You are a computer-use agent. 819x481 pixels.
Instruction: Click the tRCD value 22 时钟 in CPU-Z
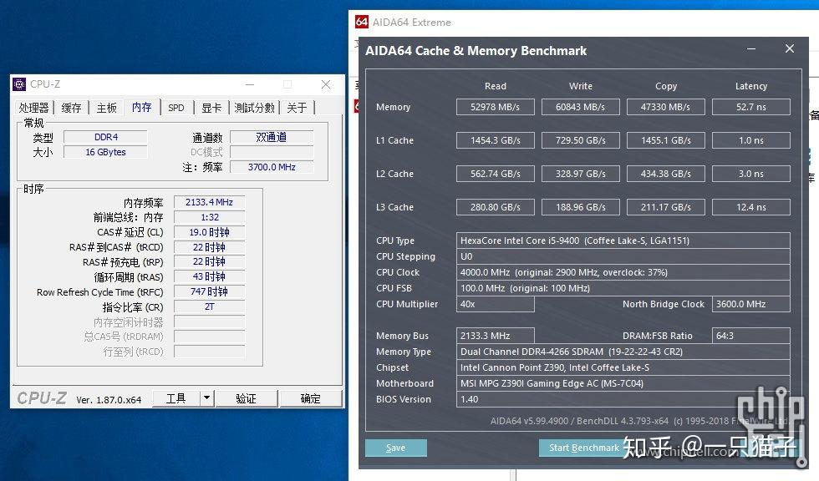210,247
